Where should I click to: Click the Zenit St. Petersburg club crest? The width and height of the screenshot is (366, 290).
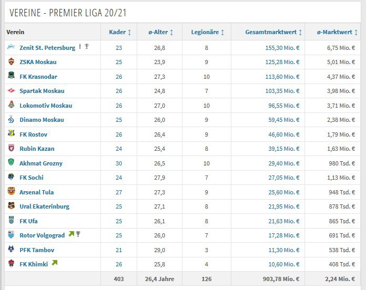click(11, 47)
